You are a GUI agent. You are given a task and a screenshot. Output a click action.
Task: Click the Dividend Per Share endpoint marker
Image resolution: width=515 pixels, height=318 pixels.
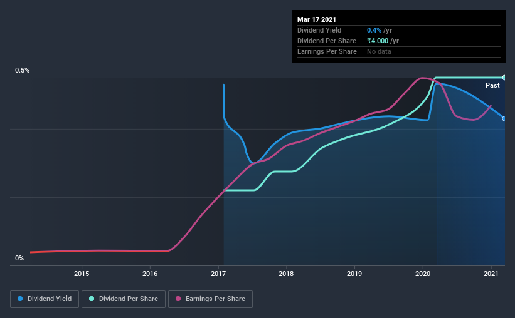[504, 78]
